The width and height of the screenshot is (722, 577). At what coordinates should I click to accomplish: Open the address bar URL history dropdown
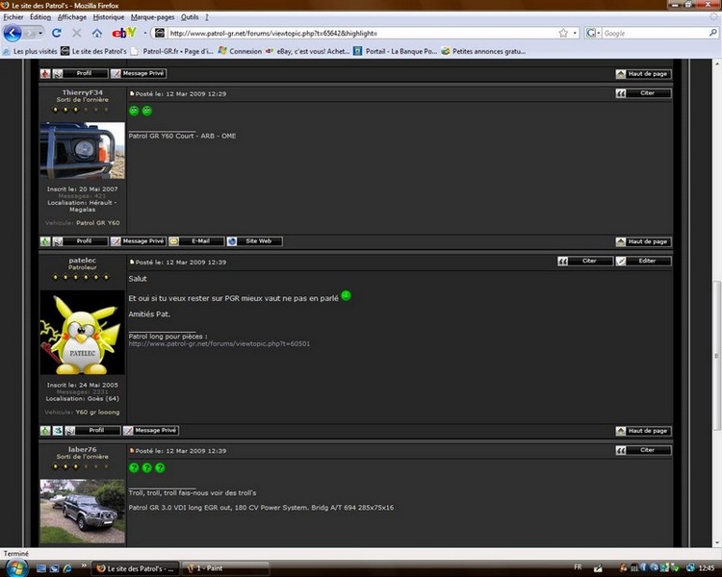[575, 33]
